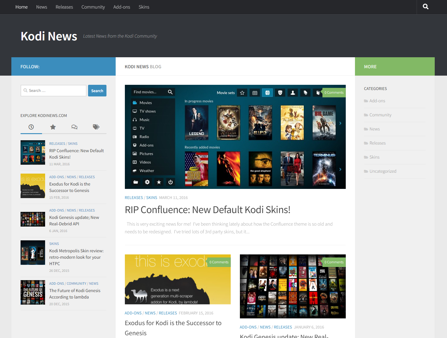Click the folder icon beside News category
Screen dimensions: 447x338
[x=366, y=129]
